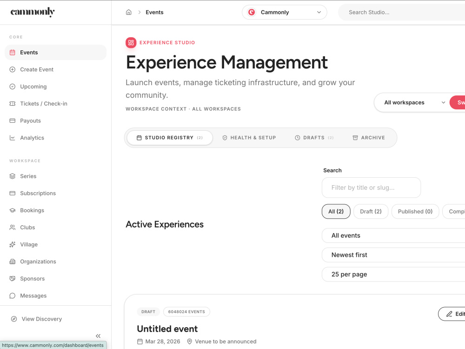Go to Upcoming in the sidebar
465x349 pixels.
click(55, 87)
